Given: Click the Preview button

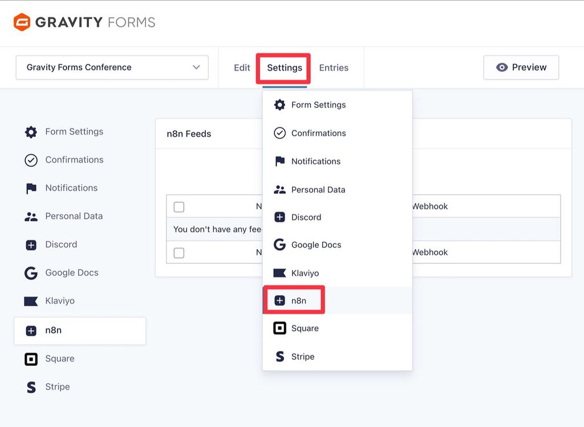Looking at the screenshot, I should coord(521,67).
